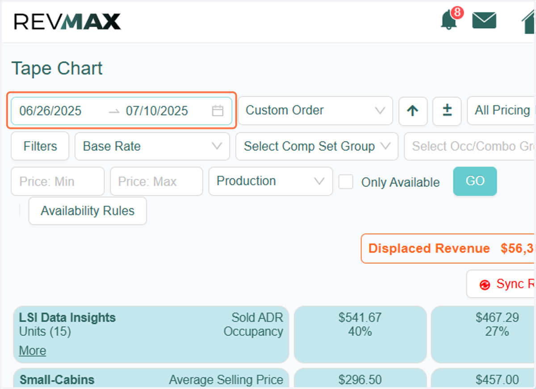
Task: Click the Units (15) text
Action: (45, 332)
